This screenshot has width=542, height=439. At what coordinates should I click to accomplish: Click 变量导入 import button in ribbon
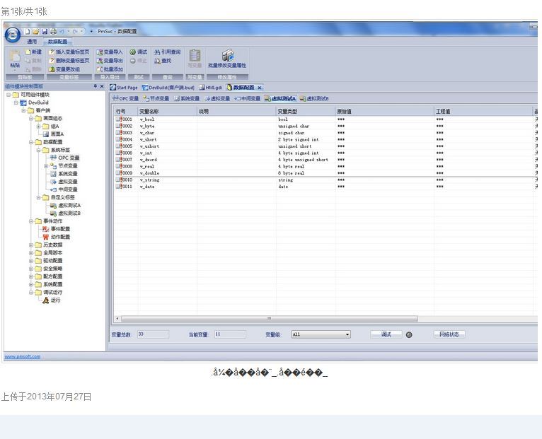[110, 52]
